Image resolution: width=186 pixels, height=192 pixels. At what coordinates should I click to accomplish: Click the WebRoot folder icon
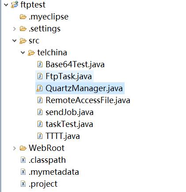23,148
